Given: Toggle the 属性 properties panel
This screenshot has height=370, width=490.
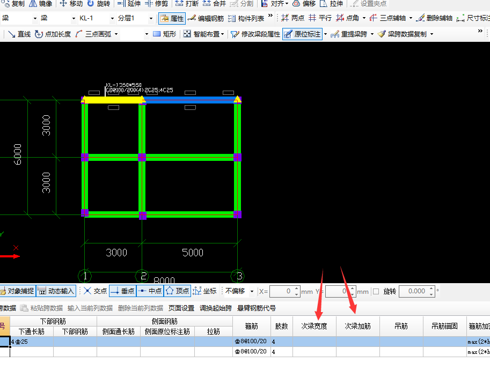Looking at the screenshot, I should tap(172, 18).
